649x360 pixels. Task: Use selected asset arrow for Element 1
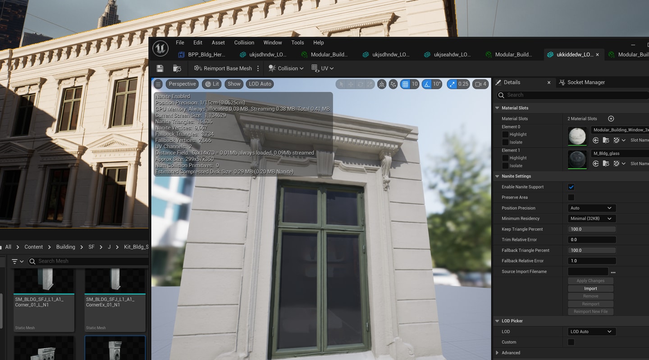(596, 164)
